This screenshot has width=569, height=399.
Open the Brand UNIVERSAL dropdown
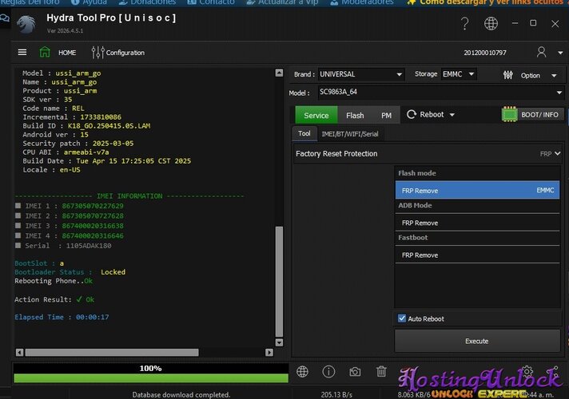(x=360, y=74)
